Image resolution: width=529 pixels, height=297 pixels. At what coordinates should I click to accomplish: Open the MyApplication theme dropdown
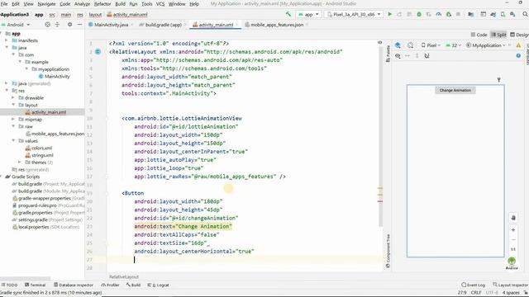click(486, 45)
